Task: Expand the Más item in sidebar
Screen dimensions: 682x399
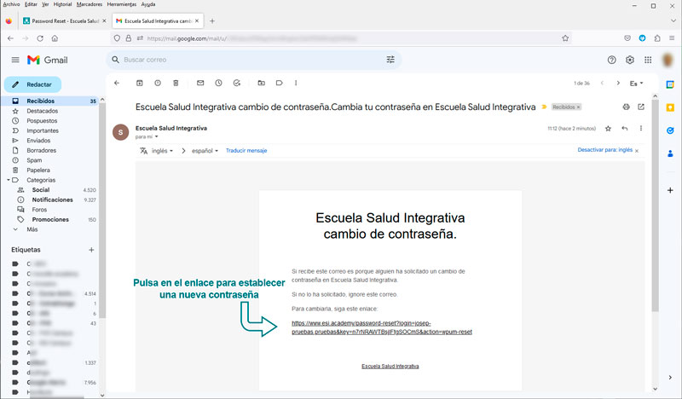Action: [32, 229]
